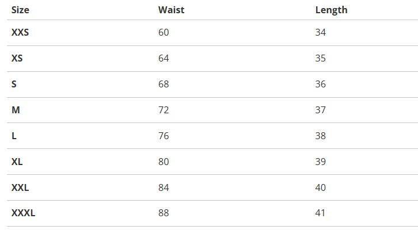The image size is (418, 249).
Task: Click the Length column header
Action: (x=331, y=10)
